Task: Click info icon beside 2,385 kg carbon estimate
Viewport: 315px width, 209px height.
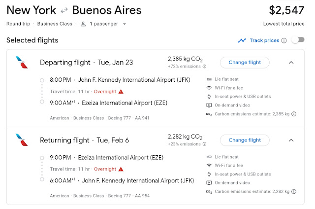Action: [294, 114]
